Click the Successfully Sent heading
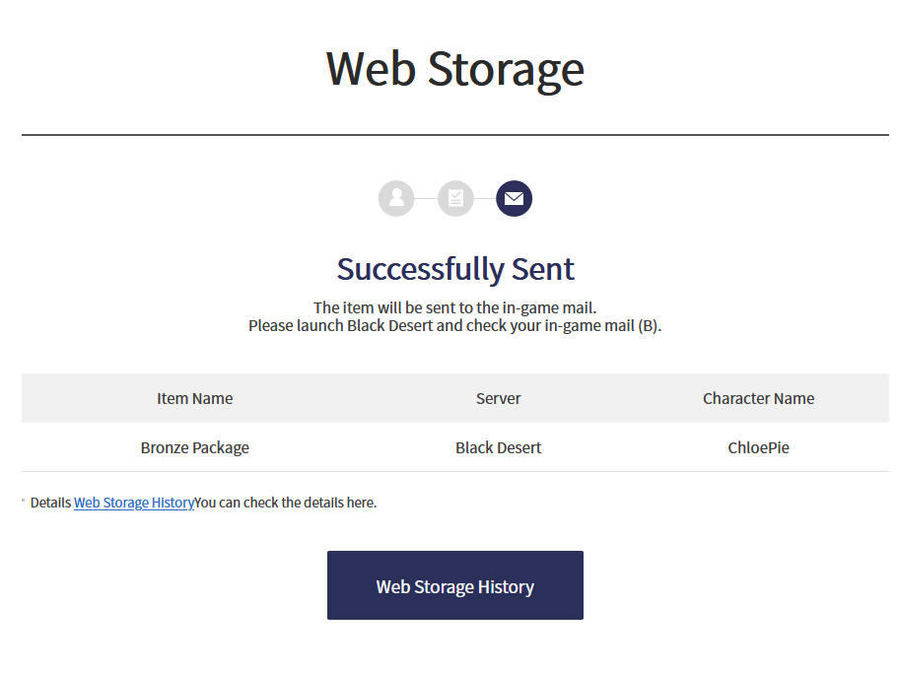898x673 pixels. point(455,268)
